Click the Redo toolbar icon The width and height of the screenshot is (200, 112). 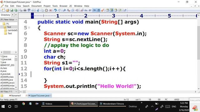pyautogui.click(x=60, y=10)
